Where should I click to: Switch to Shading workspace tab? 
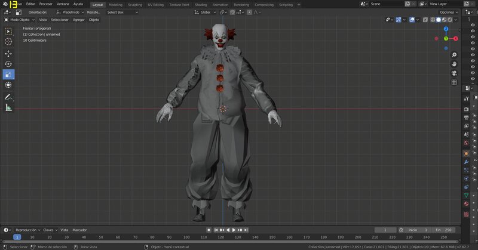[x=201, y=5]
